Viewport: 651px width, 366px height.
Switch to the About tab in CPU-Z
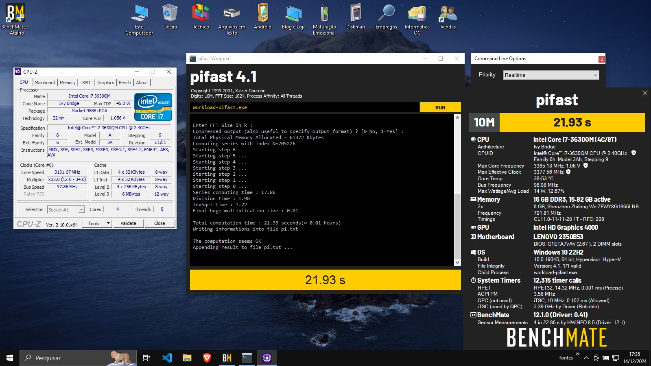[x=142, y=83]
